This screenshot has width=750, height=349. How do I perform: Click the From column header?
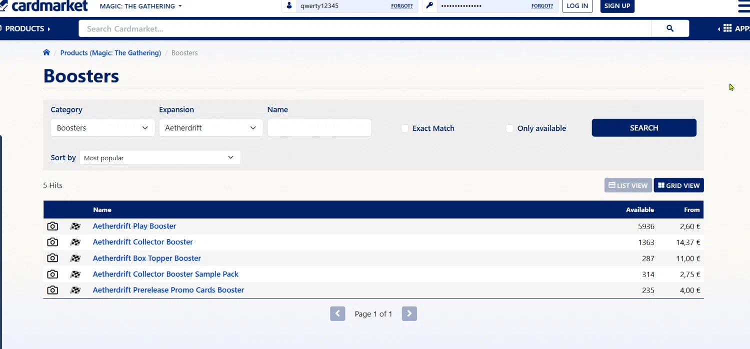click(692, 210)
